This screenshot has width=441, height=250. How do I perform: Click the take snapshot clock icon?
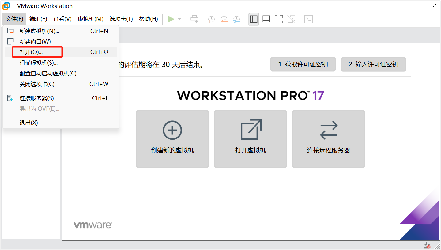tap(211, 19)
